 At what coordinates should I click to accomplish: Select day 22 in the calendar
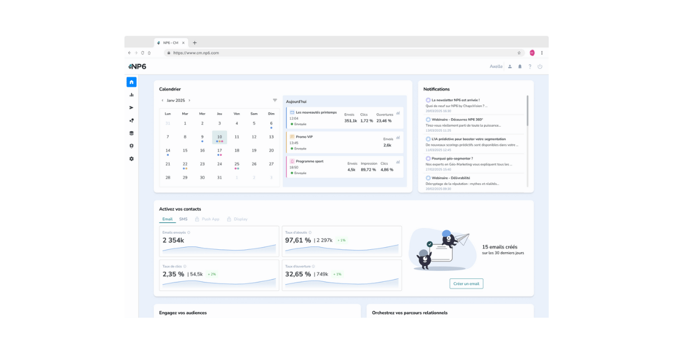(185, 164)
